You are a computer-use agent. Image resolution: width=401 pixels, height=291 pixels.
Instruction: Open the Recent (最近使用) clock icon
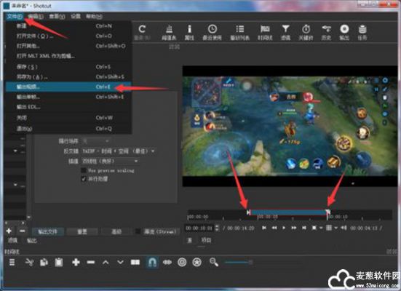pyautogui.click(x=212, y=29)
